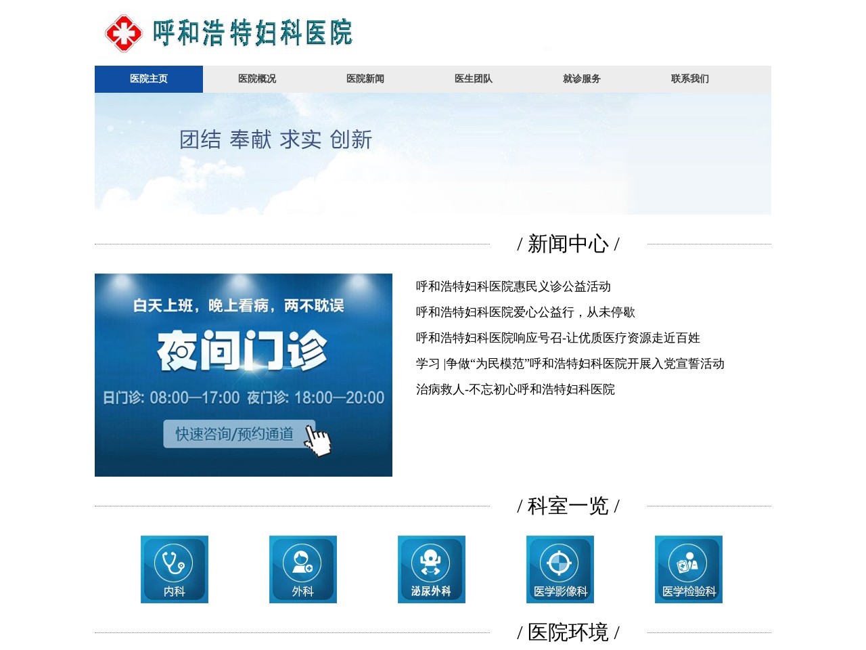Switch to the 医院新闻 tab
Screen dimensions: 866x650
coord(365,79)
